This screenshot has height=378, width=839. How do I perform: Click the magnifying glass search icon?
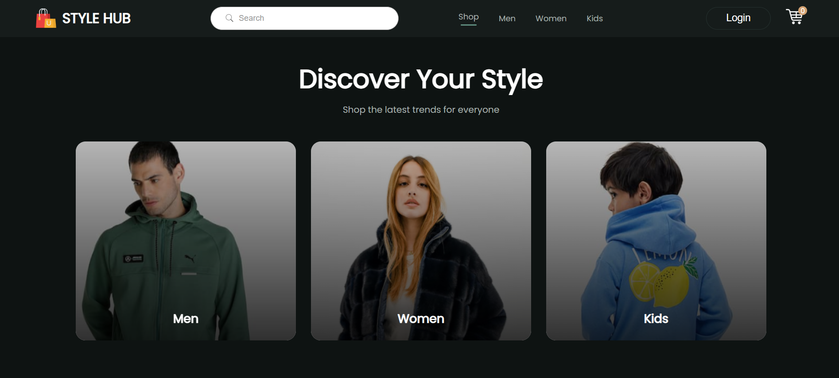pos(229,18)
